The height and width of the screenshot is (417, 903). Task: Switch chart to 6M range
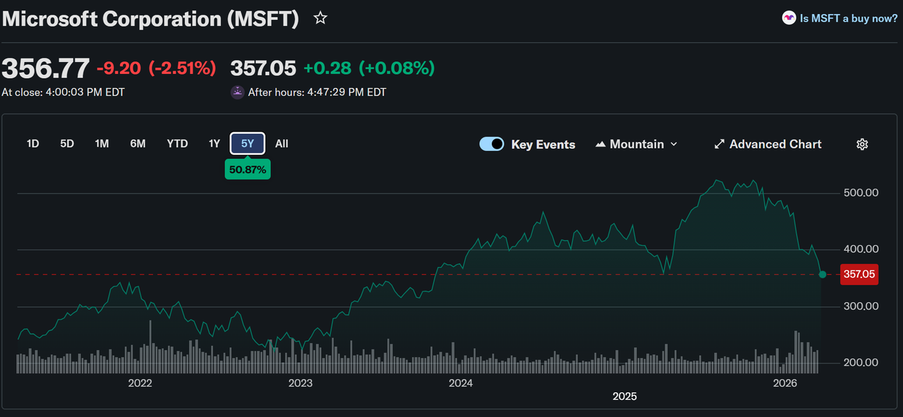pyautogui.click(x=138, y=144)
